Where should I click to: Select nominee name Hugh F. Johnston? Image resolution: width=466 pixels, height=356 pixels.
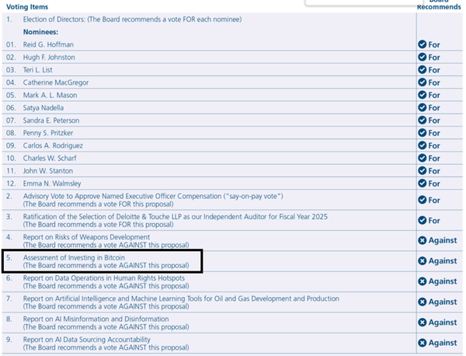click(x=49, y=57)
